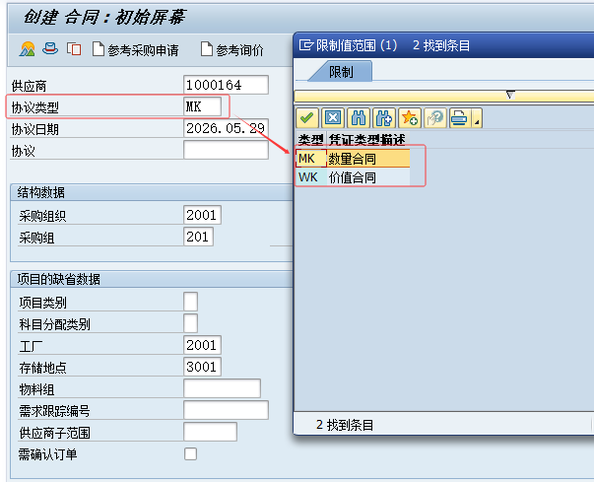Add entry to personal favorites star icon
Image resolution: width=594 pixels, height=482 pixels.
pos(410,118)
